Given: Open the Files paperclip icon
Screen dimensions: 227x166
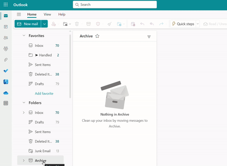Looking at the screenshot, I should (6, 60).
